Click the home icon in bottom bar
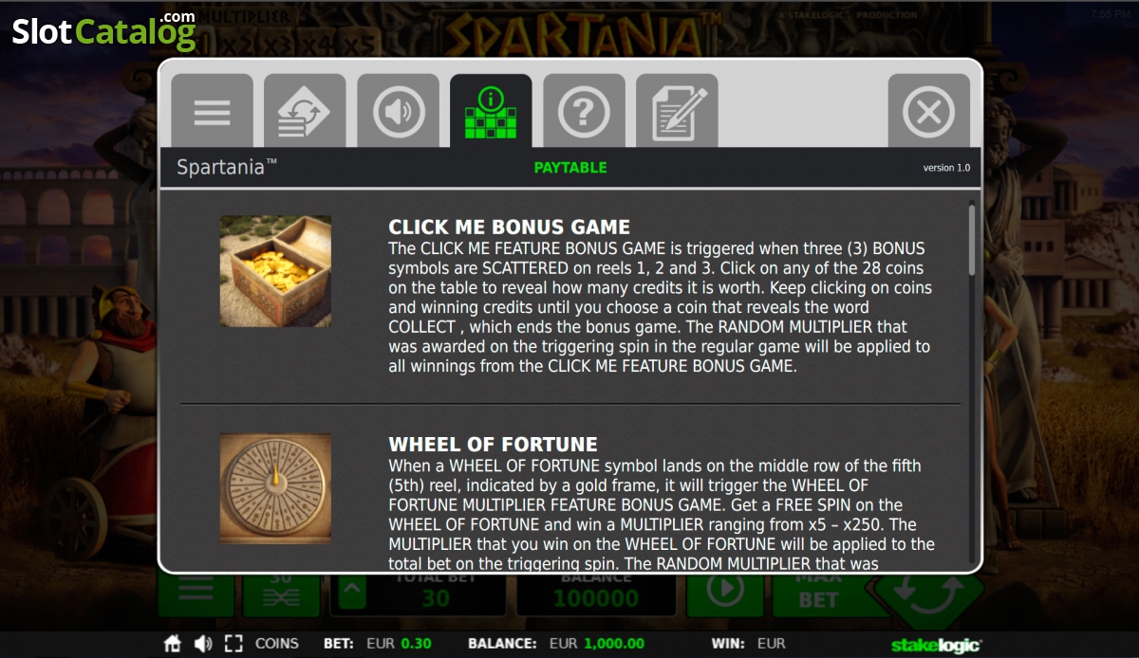1139x658 pixels. tap(172, 644)
